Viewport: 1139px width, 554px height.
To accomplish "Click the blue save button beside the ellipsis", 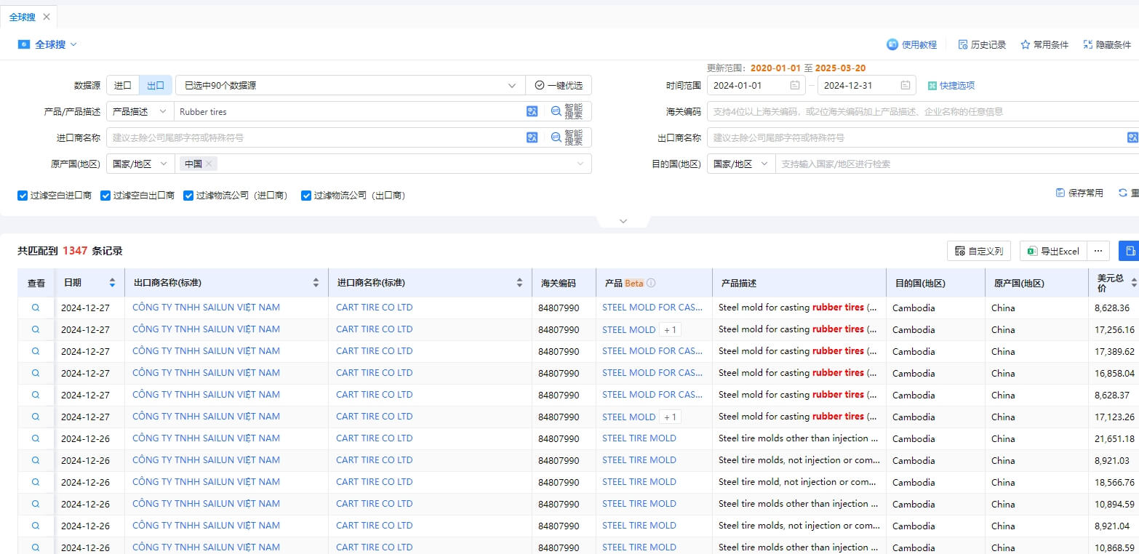I will tap(1130, 251).
